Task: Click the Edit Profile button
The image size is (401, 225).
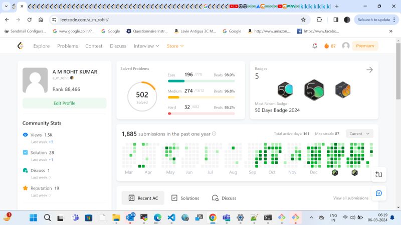Action: click(65, 103)
